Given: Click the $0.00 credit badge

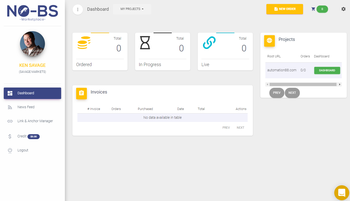Looking at the screenshot, I should tap(33, 137).
